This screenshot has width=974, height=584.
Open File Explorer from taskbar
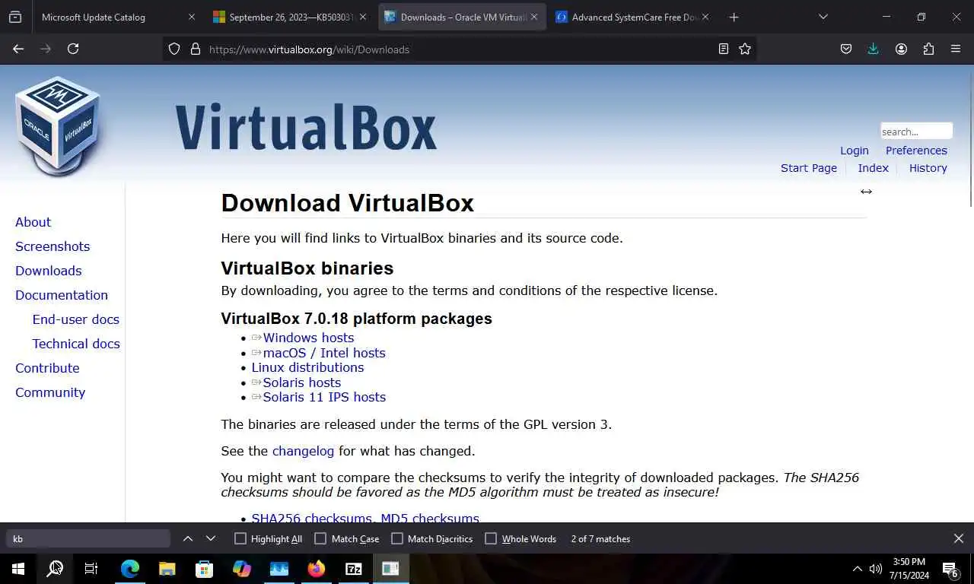coord(167,568)
